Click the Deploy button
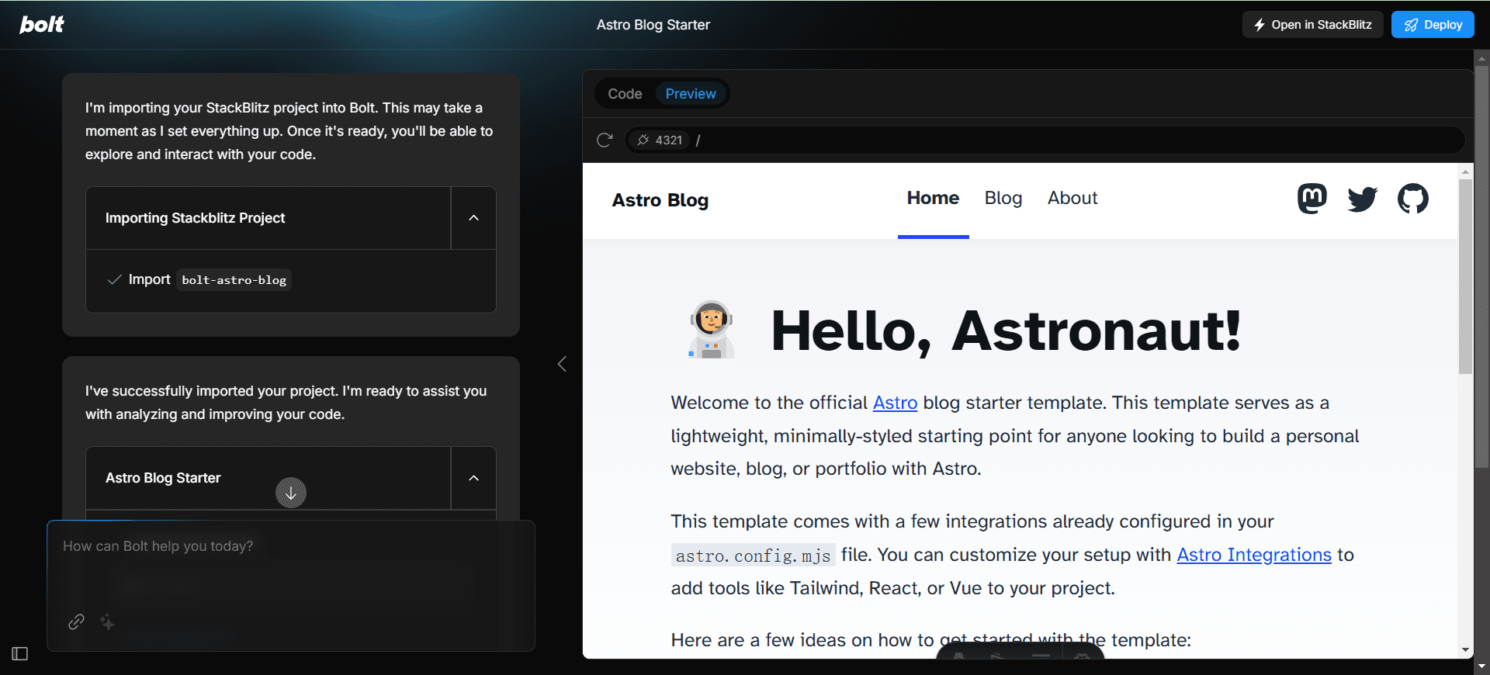 coord(1433,25)
